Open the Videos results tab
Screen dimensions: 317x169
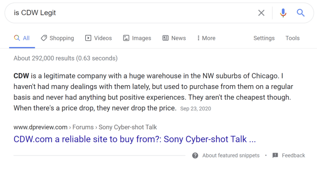tap(103, 38)
